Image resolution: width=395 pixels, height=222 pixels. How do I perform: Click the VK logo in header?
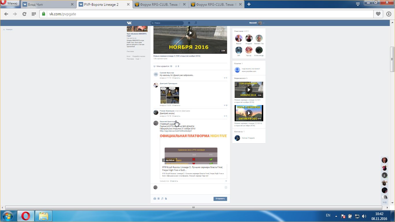tap(129, 23)
